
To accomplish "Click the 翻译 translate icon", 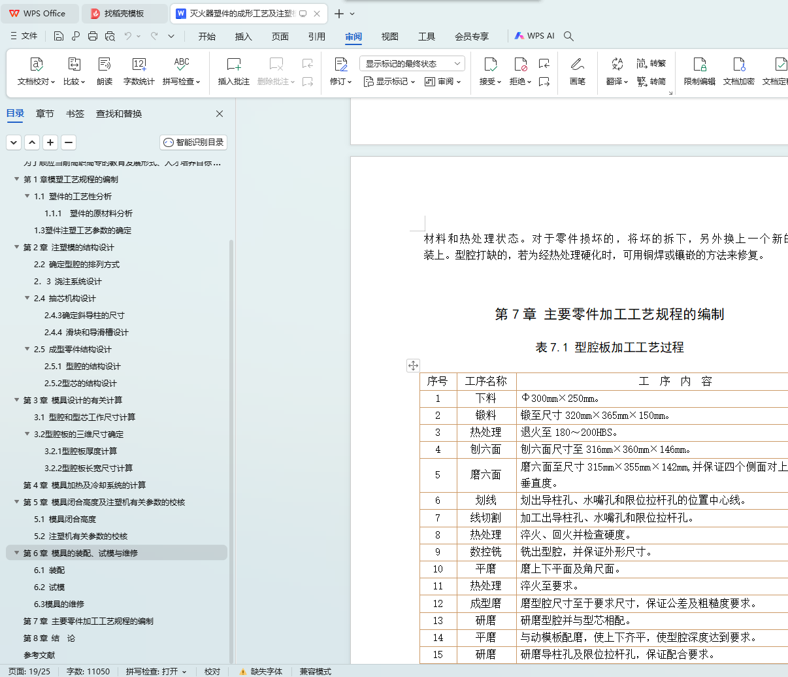I will [617, 64].
